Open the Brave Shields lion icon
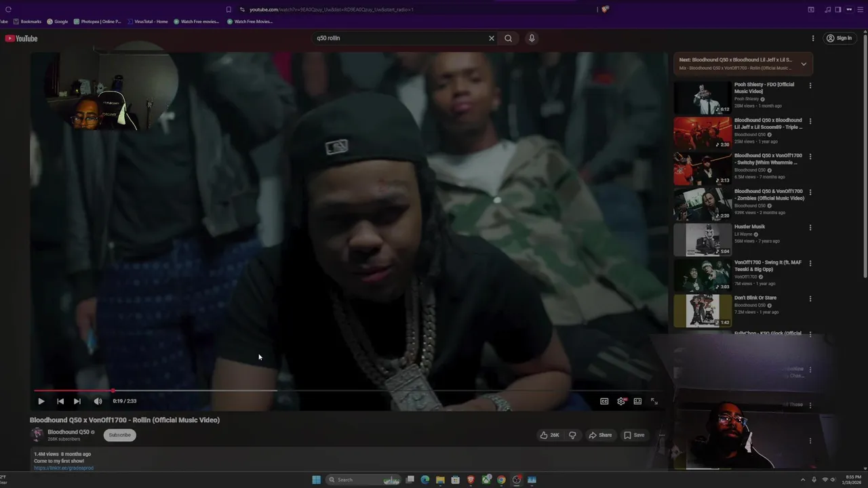The height and width of the screenshot is (488, 868). [x=605, y=9]
